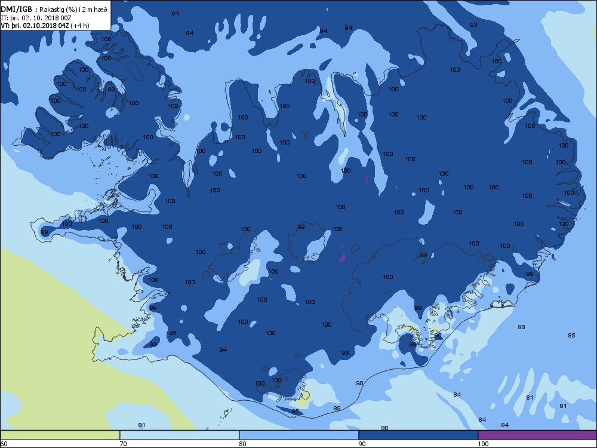Pick the dark blue 90–100 legend swatch
The width and height of the screenshot is (597, 448).
pyautogui.click(x=418, y=435)
